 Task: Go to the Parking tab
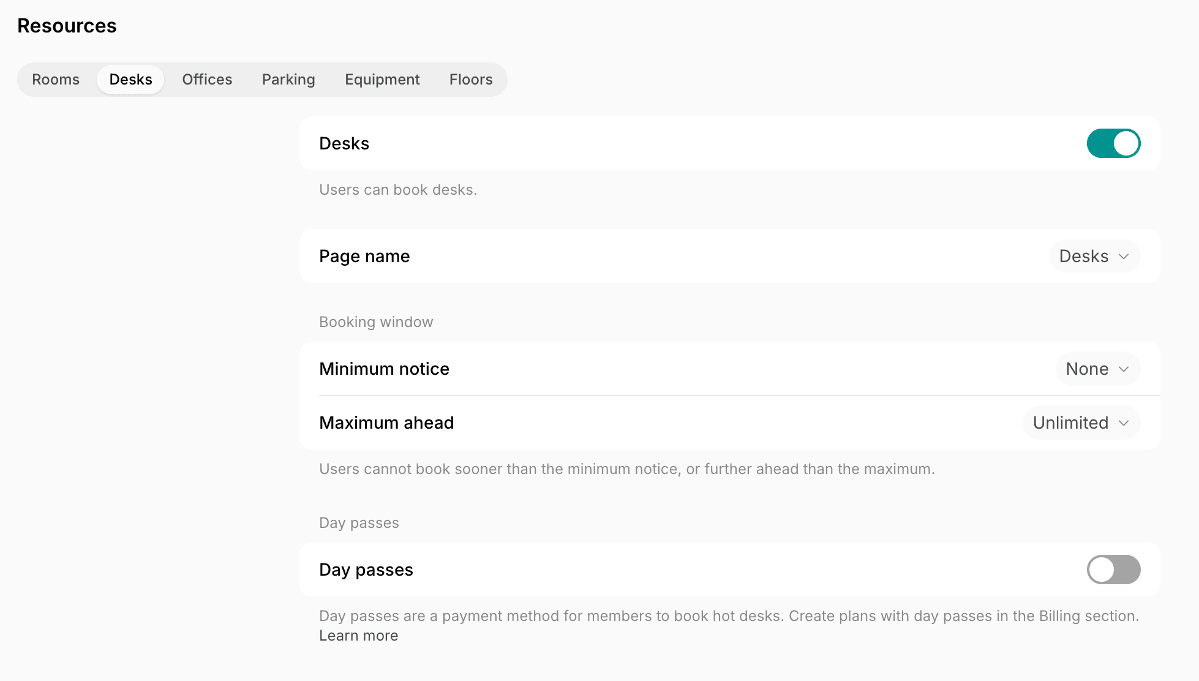288,80
